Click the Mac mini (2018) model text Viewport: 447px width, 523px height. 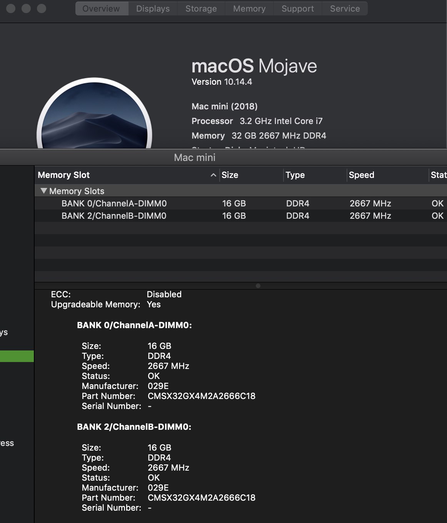tap(225, 106)
